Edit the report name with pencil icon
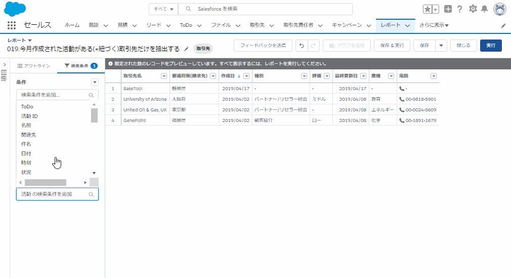 (x=186, y=49)
